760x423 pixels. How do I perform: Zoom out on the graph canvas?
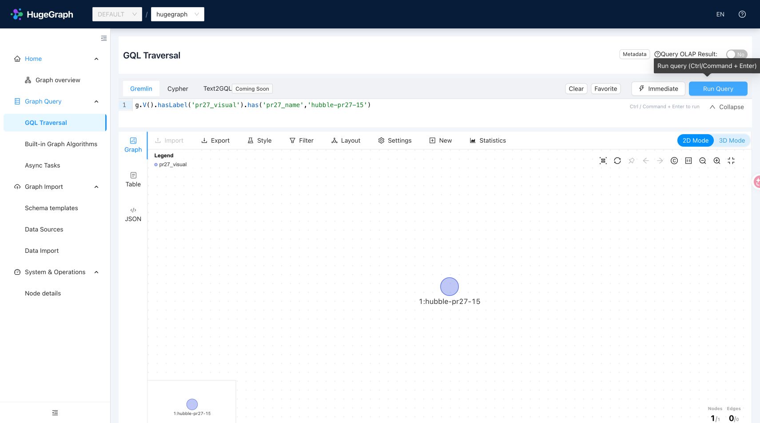(x=703, y=161)
